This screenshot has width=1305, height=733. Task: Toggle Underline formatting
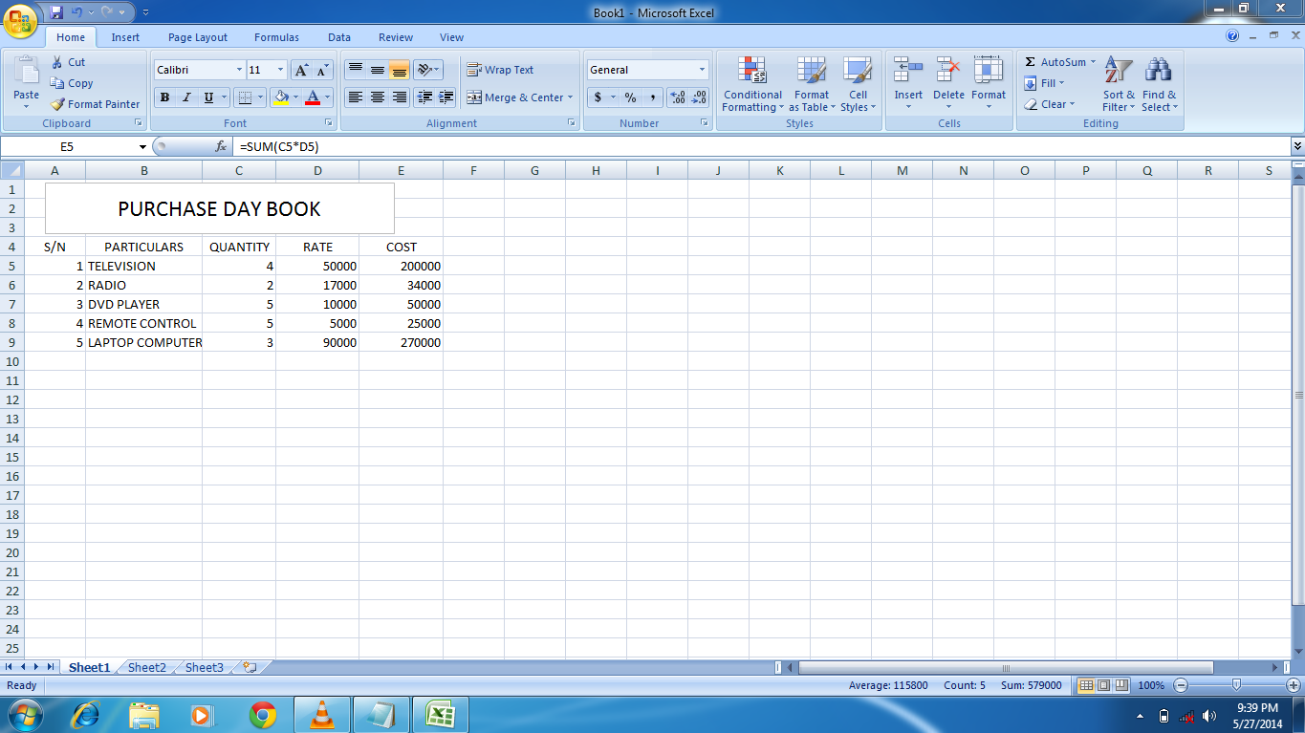click(x=208, y=97)
